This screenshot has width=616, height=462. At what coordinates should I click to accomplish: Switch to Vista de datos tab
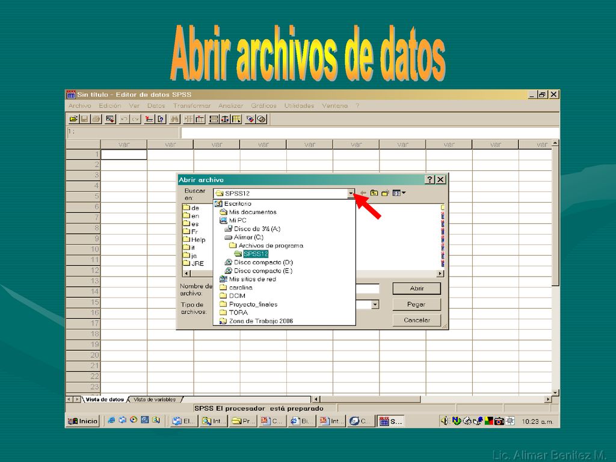click(x=105, y=399)
